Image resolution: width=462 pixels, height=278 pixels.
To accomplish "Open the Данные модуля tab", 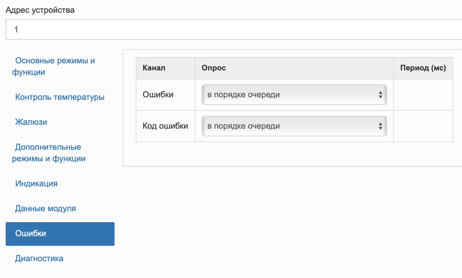I will [x=46, y=208].
